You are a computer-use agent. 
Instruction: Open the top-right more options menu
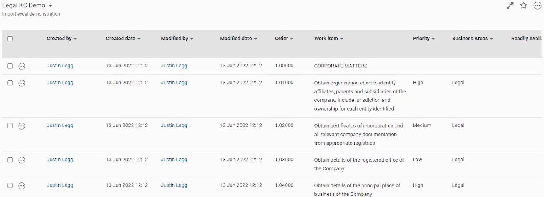tap(537, 5)
